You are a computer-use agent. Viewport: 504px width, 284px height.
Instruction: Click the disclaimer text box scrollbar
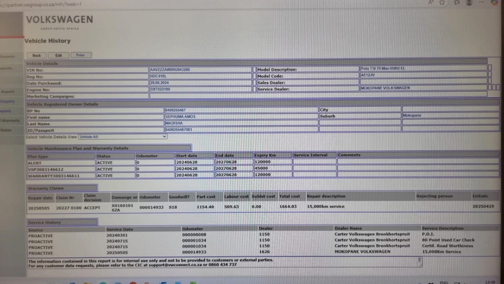(x=420, y=261)
